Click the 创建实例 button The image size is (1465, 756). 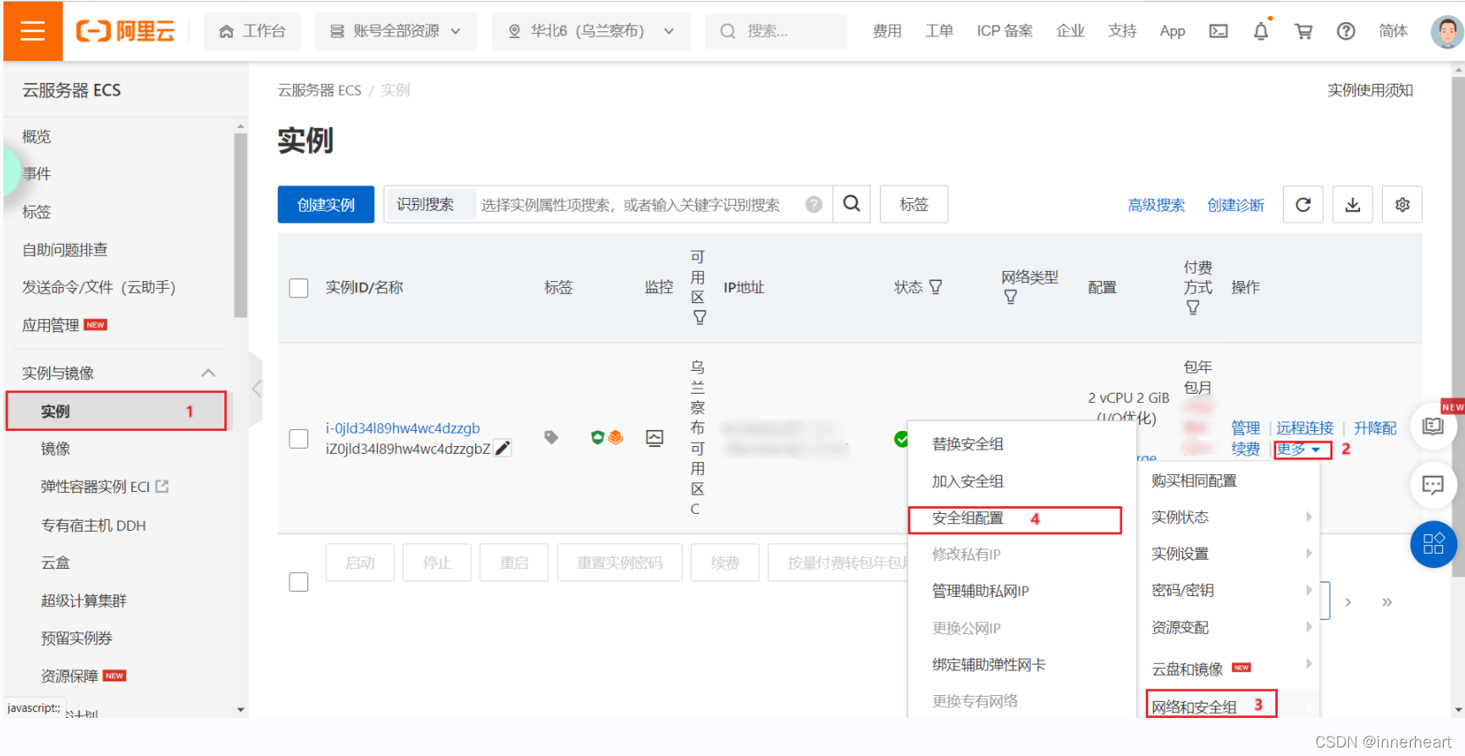click(326, 204)
